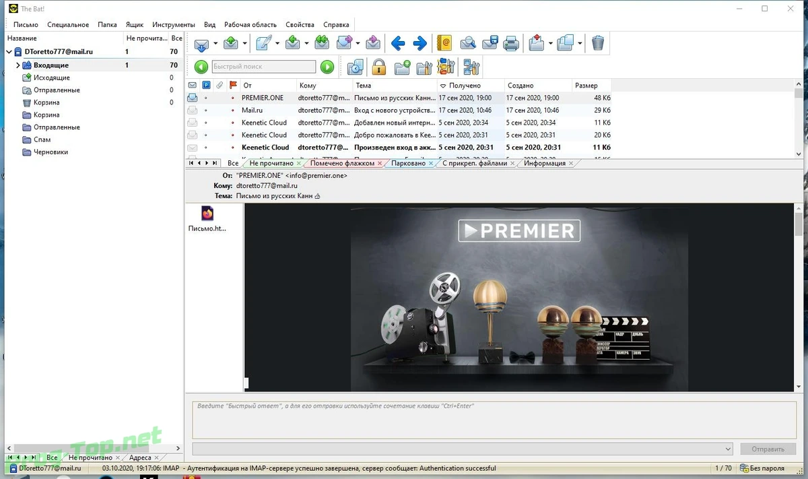Delete message with trash can icon
This screenshot has width=808, height=479.
point(598,44)
